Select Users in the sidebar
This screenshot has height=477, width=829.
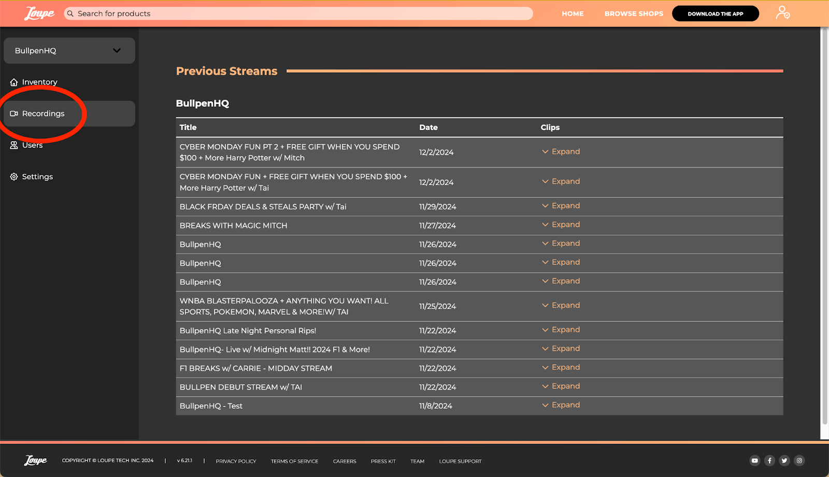click(32, 145)
